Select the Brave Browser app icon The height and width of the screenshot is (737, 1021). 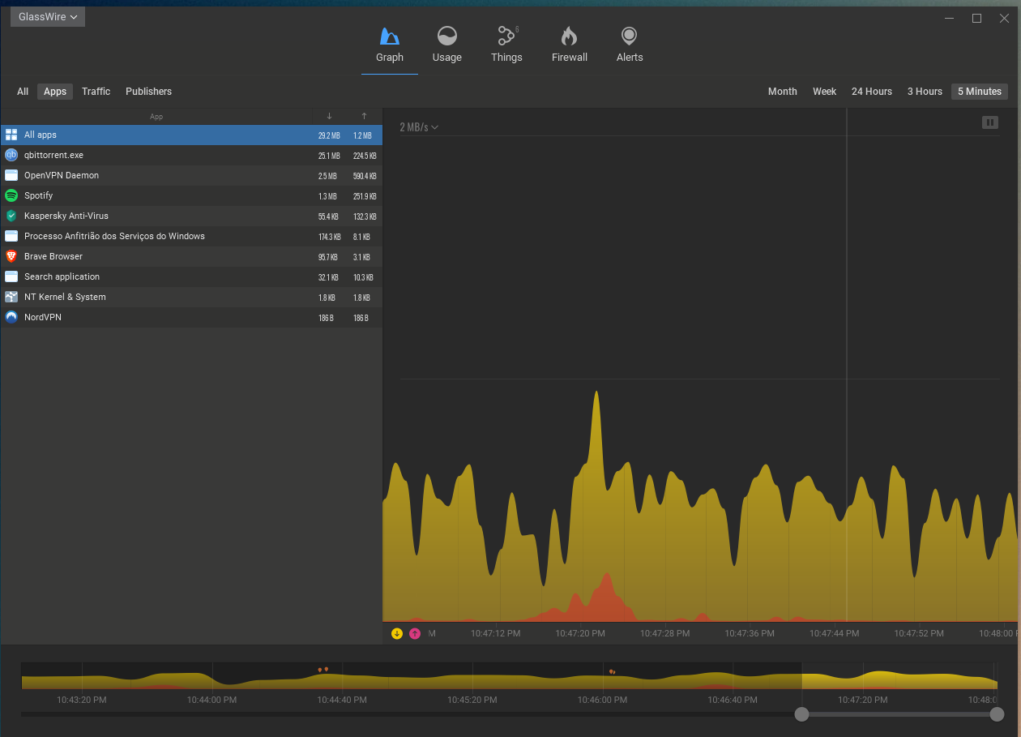coord(11,256)
